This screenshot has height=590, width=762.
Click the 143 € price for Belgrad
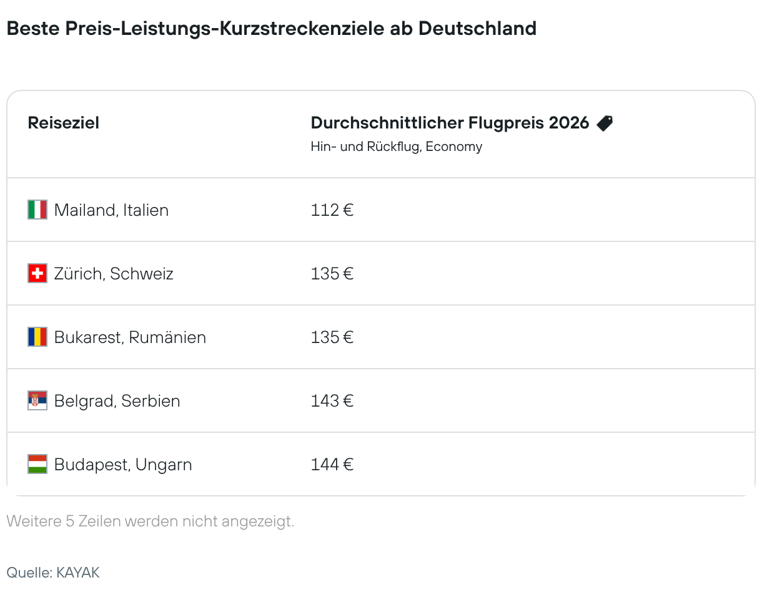coord(332,401)
